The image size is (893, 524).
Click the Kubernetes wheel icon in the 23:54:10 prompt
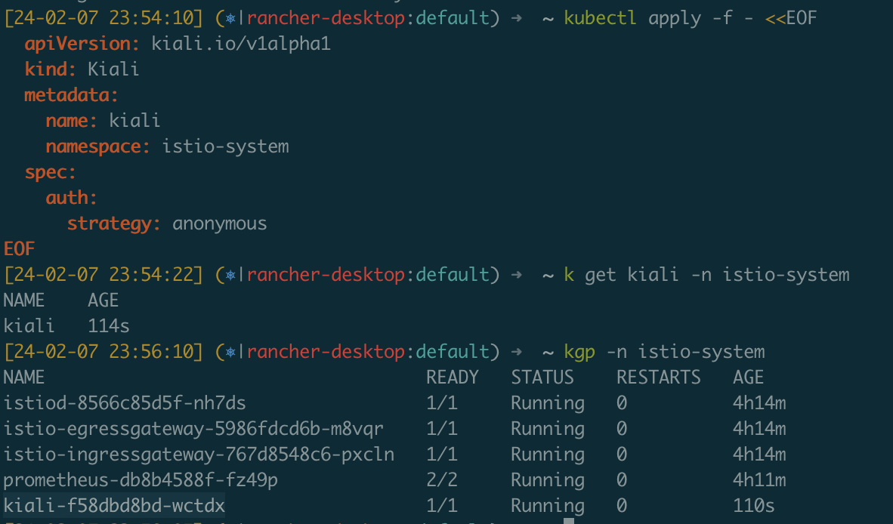(230, 18)
